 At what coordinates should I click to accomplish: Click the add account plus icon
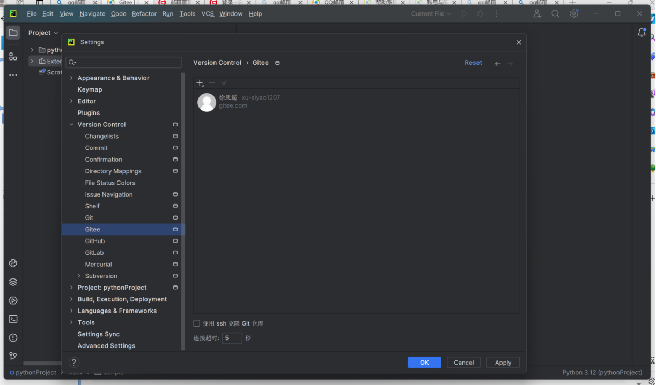point(200,83)
